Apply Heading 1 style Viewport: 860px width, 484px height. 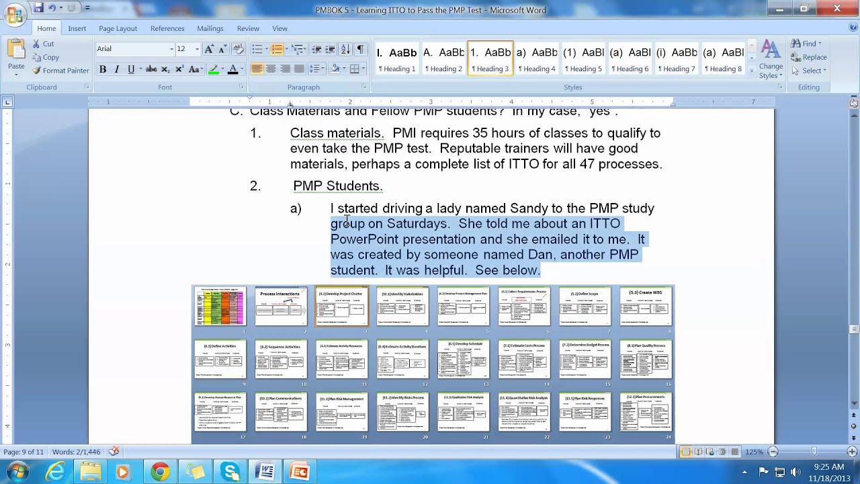coord(397,58)
